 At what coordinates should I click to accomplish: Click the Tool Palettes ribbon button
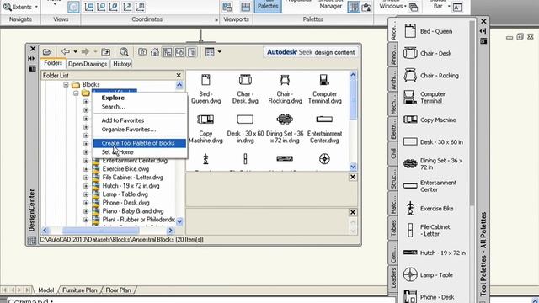[268, 6]
